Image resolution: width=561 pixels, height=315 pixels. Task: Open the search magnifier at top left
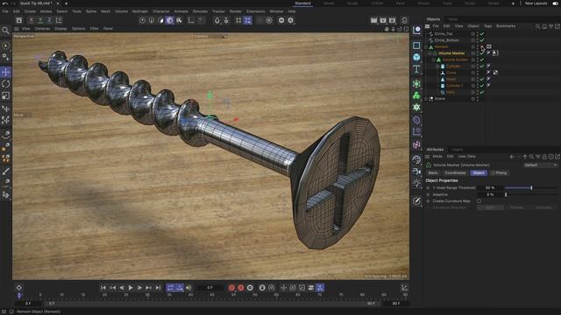click(x=5, y=31)
